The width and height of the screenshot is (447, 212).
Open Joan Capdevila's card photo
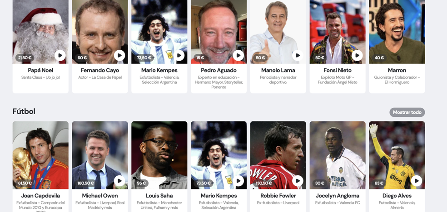click(40, 155)
